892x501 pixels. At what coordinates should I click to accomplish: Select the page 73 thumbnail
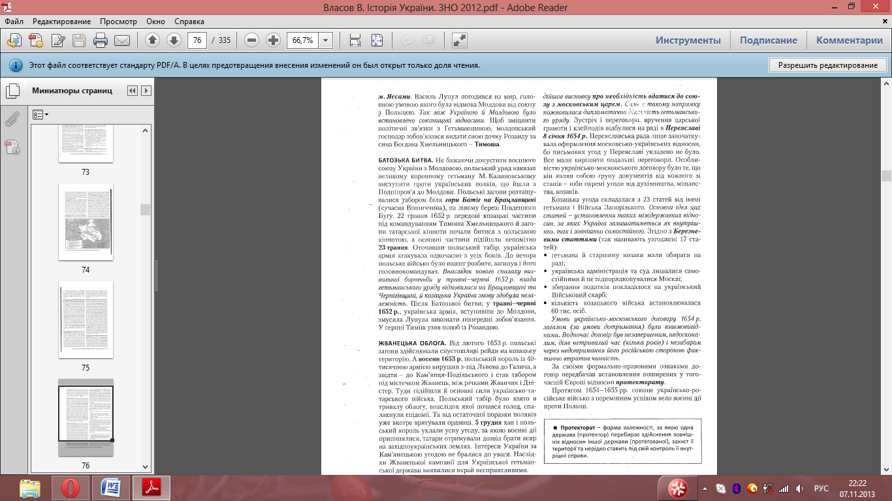pos(86,144)
